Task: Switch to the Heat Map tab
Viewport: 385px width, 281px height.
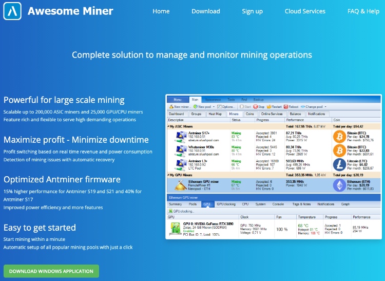Action: click(x=215, y=114)
